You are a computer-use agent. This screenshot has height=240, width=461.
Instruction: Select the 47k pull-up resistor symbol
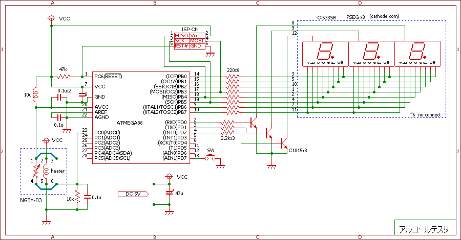coord(64,77)
